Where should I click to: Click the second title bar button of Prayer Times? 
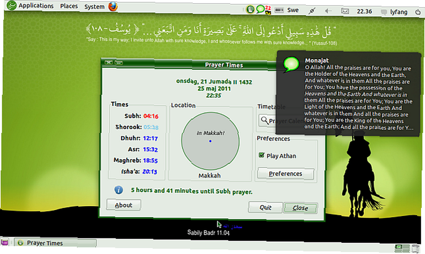click(x=119, y=63)
